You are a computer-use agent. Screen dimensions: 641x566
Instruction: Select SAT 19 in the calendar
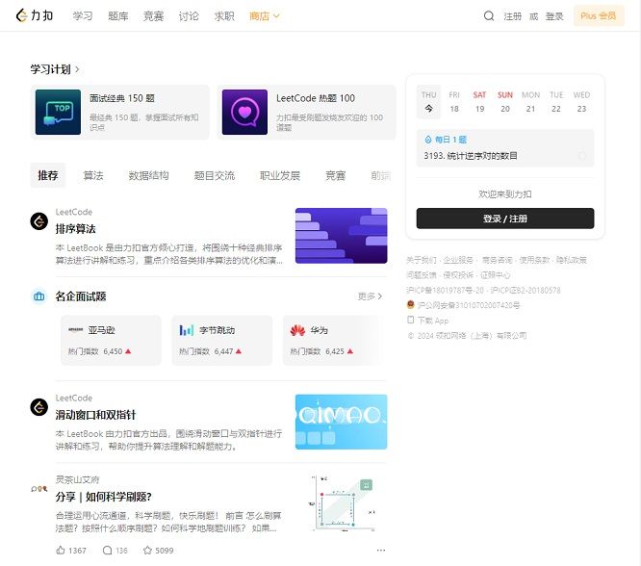coord(479,102)
